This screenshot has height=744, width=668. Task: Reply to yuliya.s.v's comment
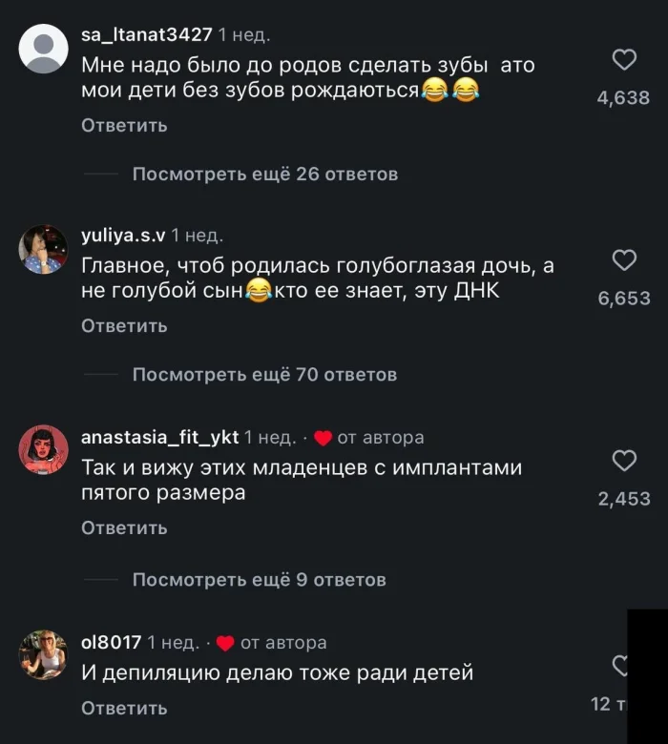pos(124,325)
